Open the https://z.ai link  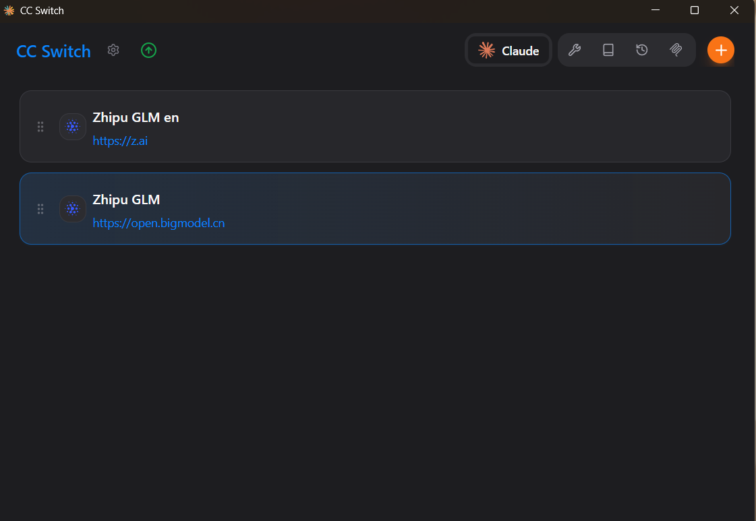120,141
